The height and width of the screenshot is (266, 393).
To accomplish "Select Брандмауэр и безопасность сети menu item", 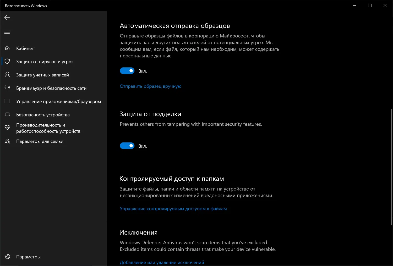I will pyautogui.click(x=51, y=88).
